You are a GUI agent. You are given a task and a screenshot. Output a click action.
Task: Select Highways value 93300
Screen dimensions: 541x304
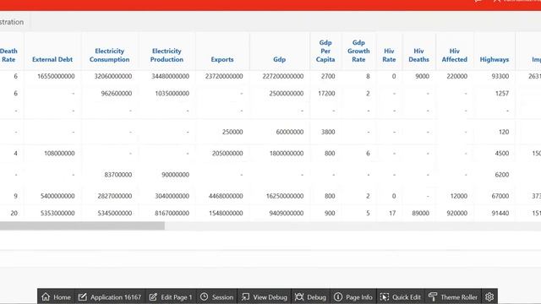(500, 76)
